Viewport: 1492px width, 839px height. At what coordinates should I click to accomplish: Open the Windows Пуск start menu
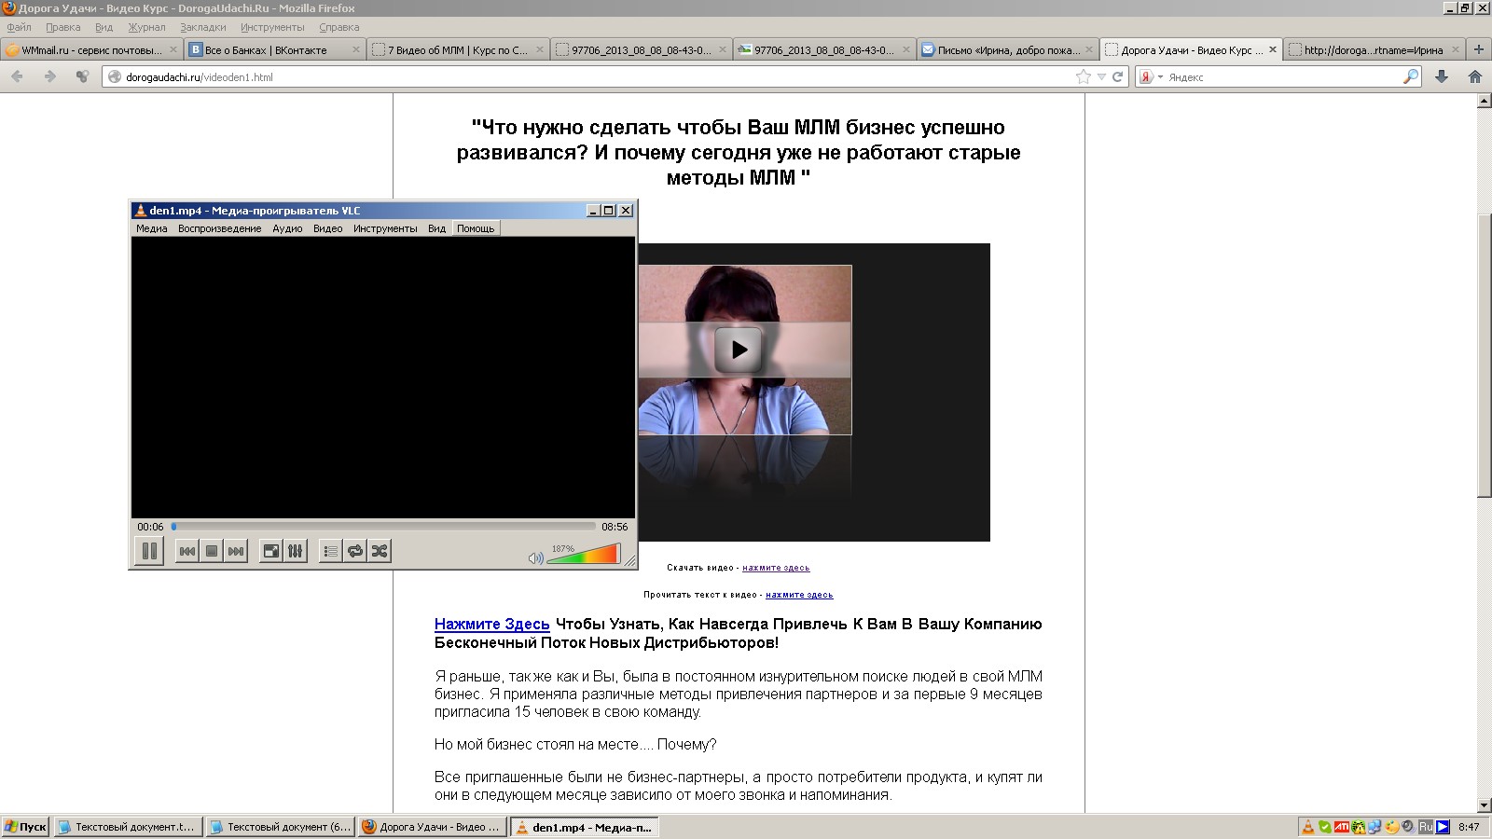[25, 827]
